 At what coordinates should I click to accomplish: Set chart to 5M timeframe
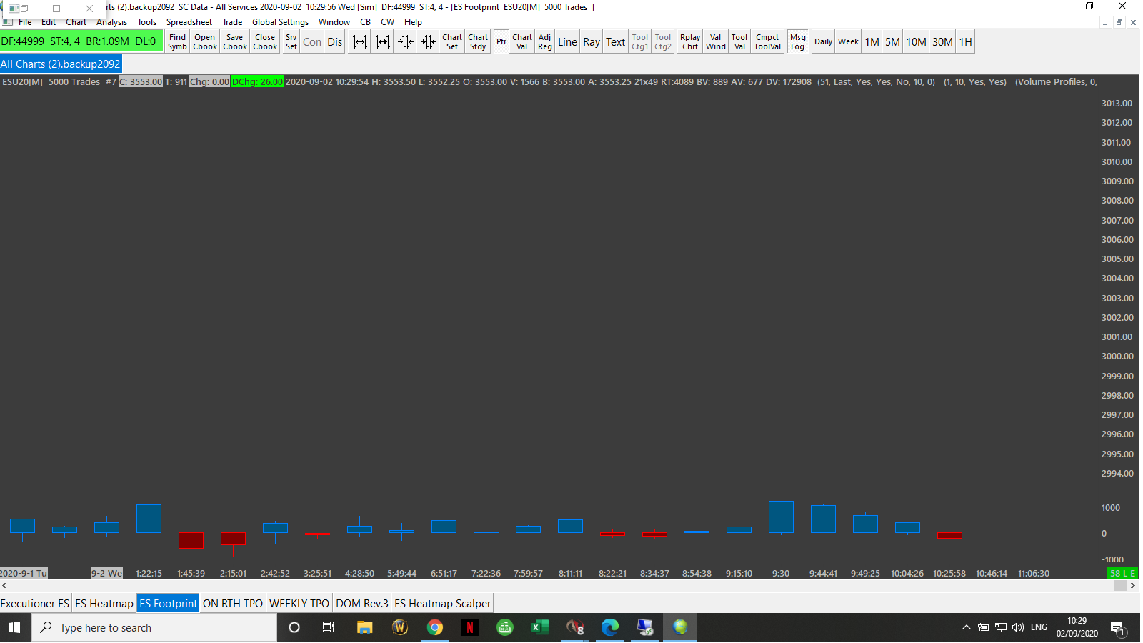pyautogui.click(x=893, y=42)
